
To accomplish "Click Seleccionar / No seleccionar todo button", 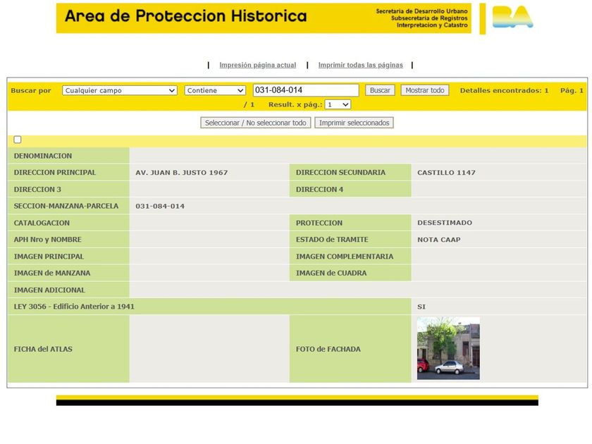I will point(256,123).
